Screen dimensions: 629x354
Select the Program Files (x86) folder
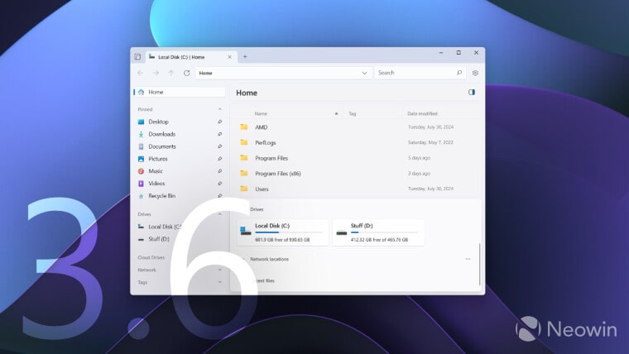tap(356, 174)
